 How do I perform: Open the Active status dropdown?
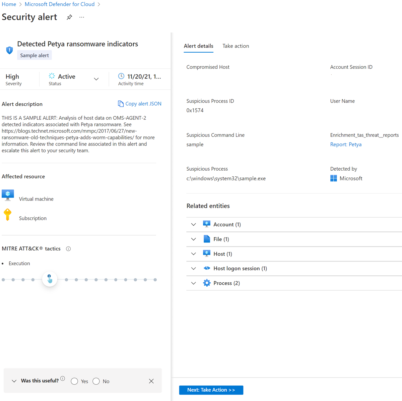pos(96,79)
